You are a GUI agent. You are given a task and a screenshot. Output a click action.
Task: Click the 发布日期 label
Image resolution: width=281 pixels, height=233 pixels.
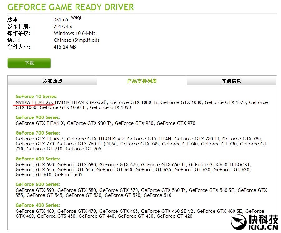click(x=19, y=26)
